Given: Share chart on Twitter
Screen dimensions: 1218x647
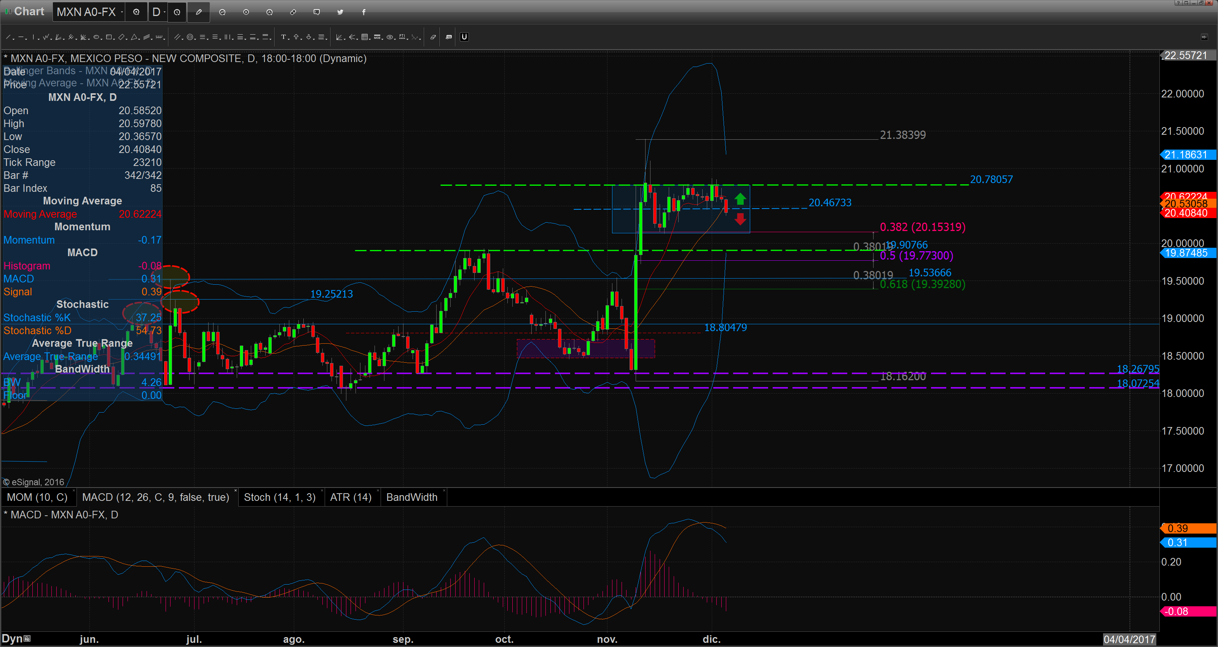Looking at the screenshot, I should (x=340, y=12).
